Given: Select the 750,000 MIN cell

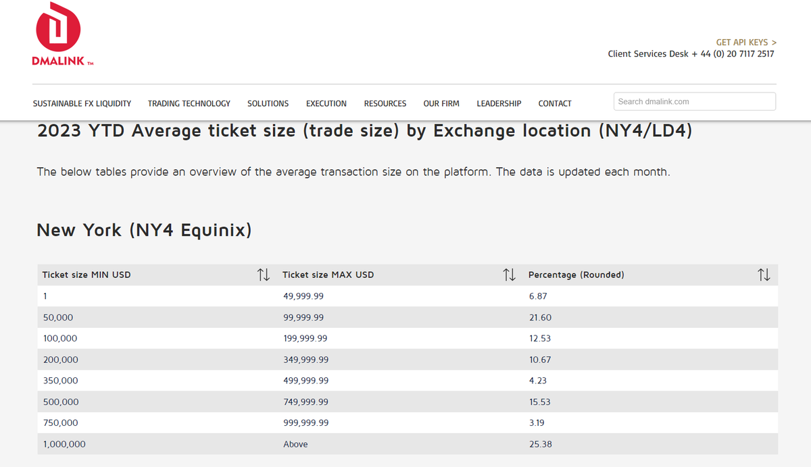Looking at the screenshot, I should [x=157, y=422].
